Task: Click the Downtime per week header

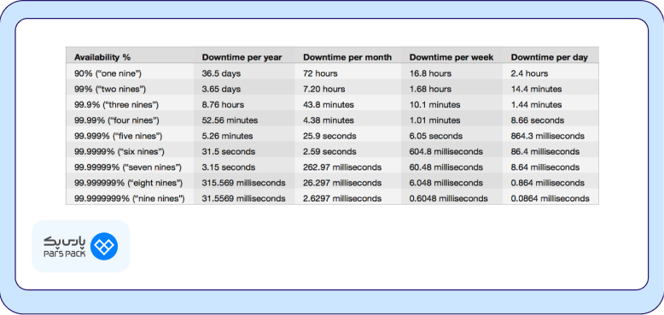Action: (x=451, y=57)
